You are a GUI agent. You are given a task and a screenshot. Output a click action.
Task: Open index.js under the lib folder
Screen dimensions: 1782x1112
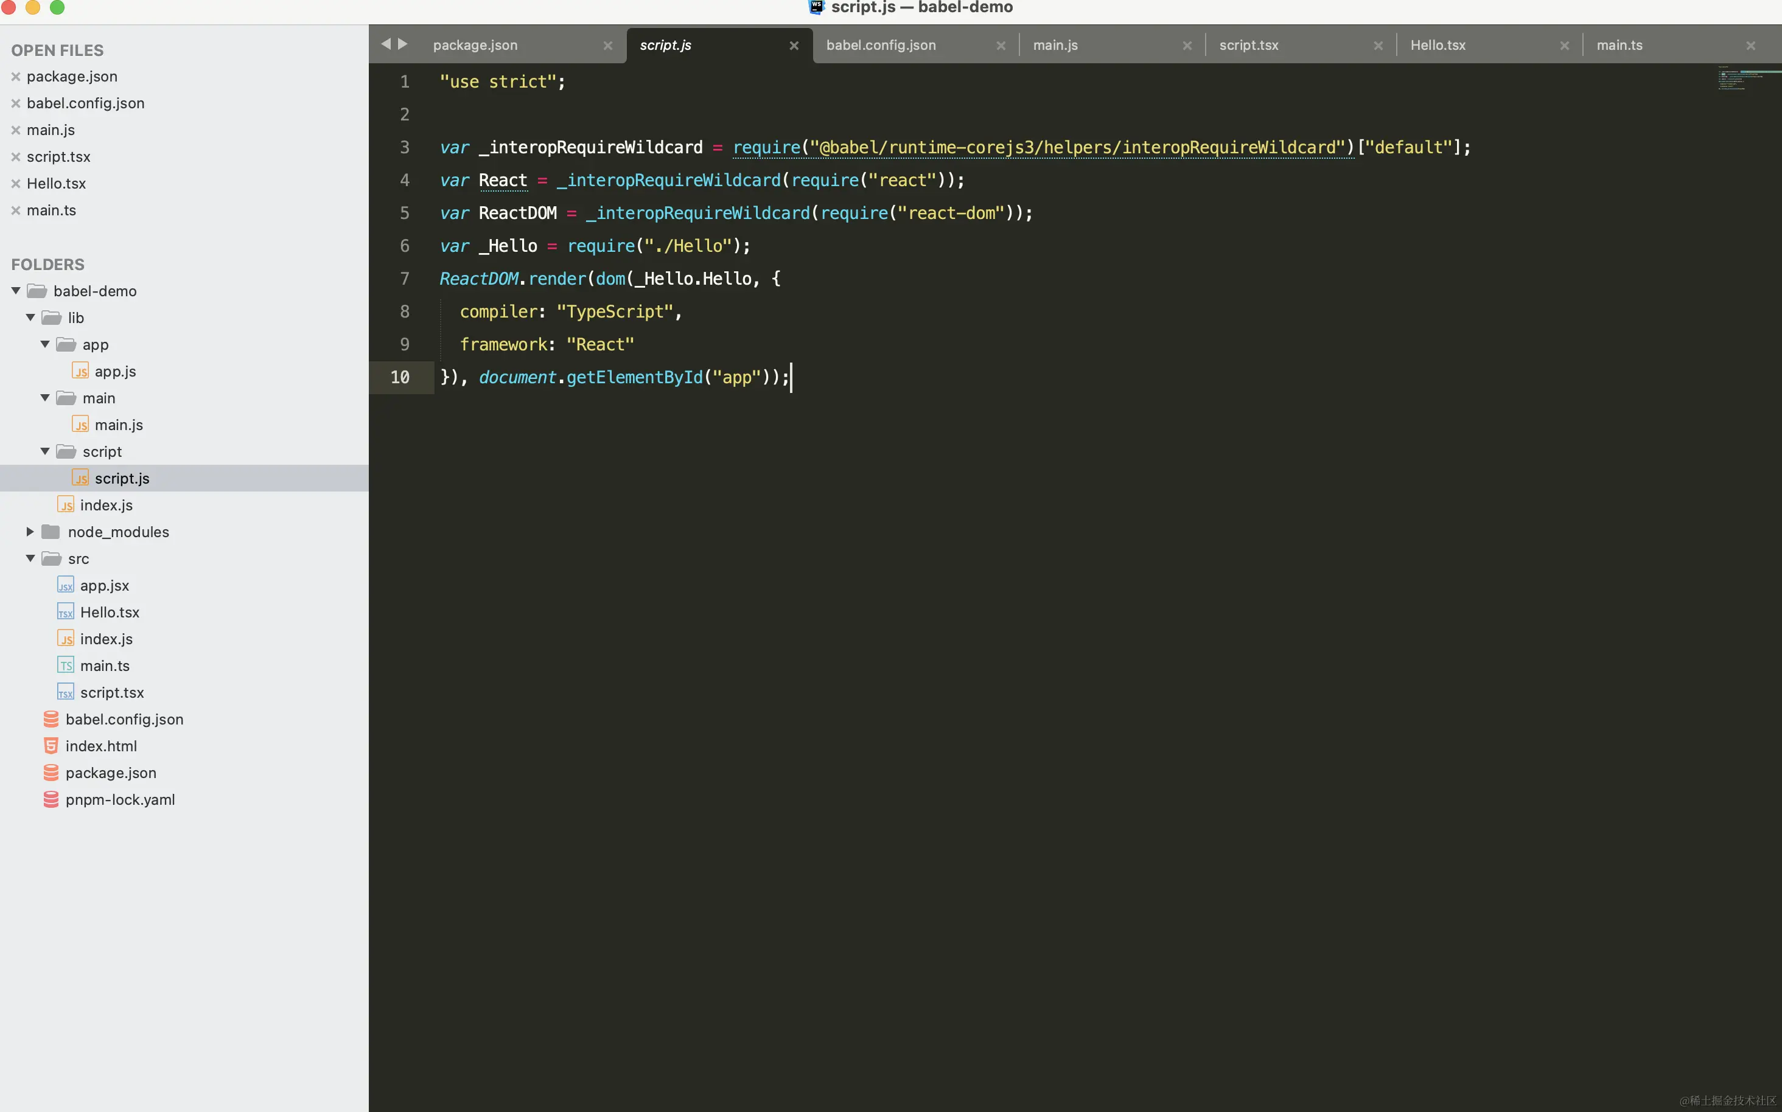pyautogui.click(x=106, y=506)
